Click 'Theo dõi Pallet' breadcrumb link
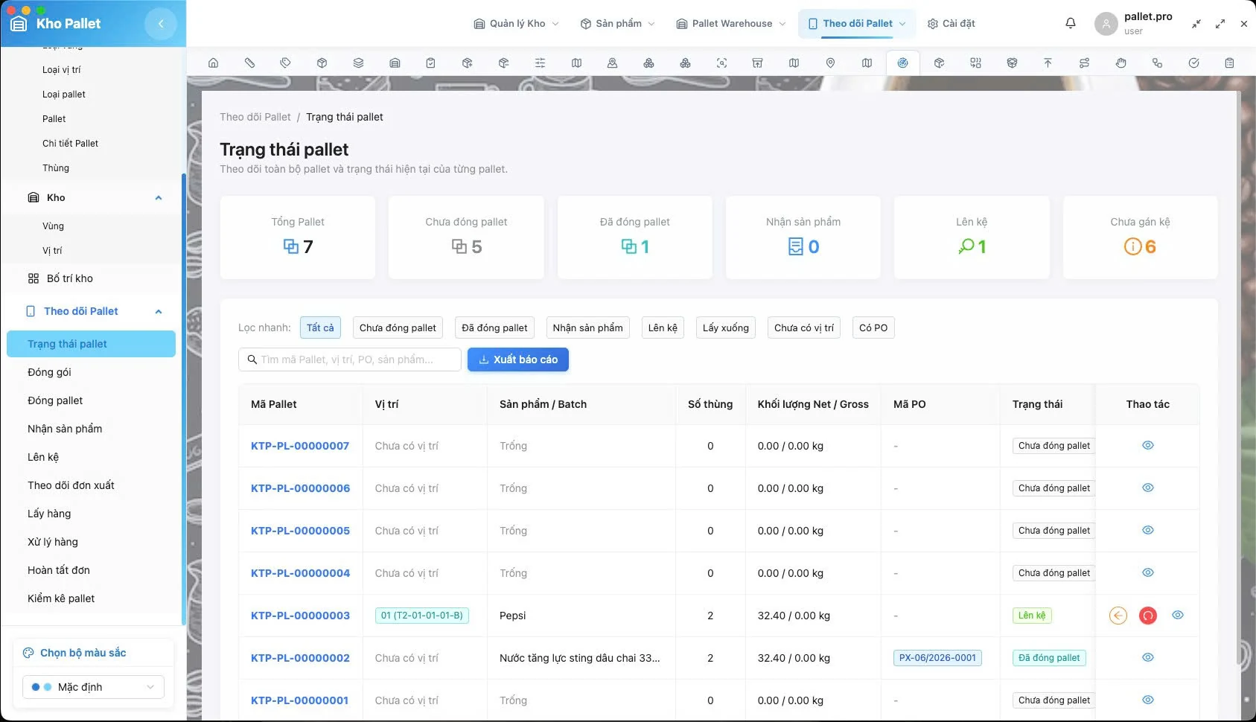Image resolution: width=1256 pixels, height=722 pixels. tap(255, 117)
